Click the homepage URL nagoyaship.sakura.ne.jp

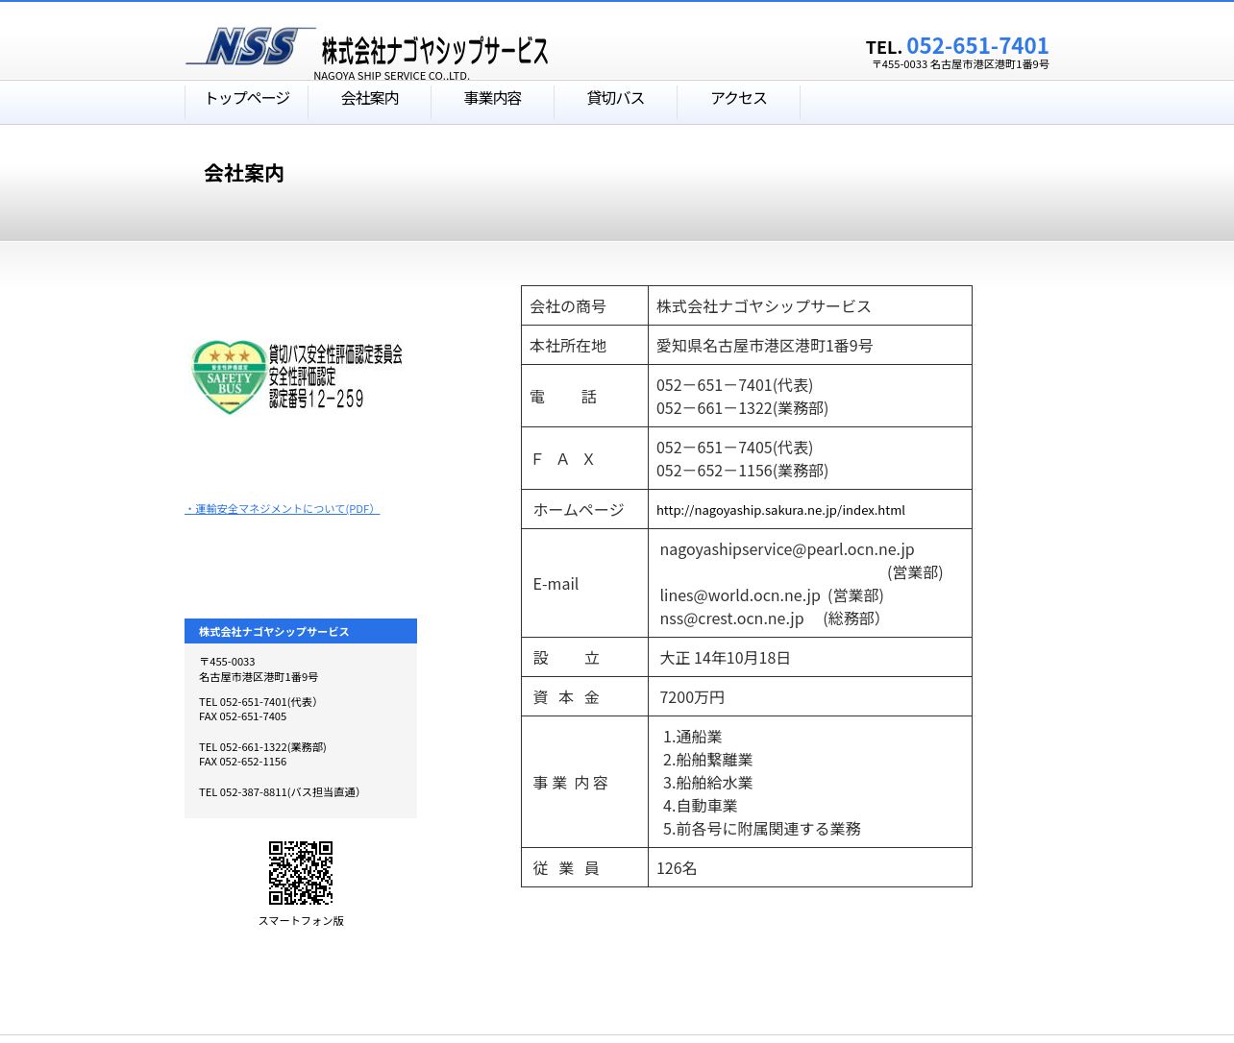pos(780,510)
